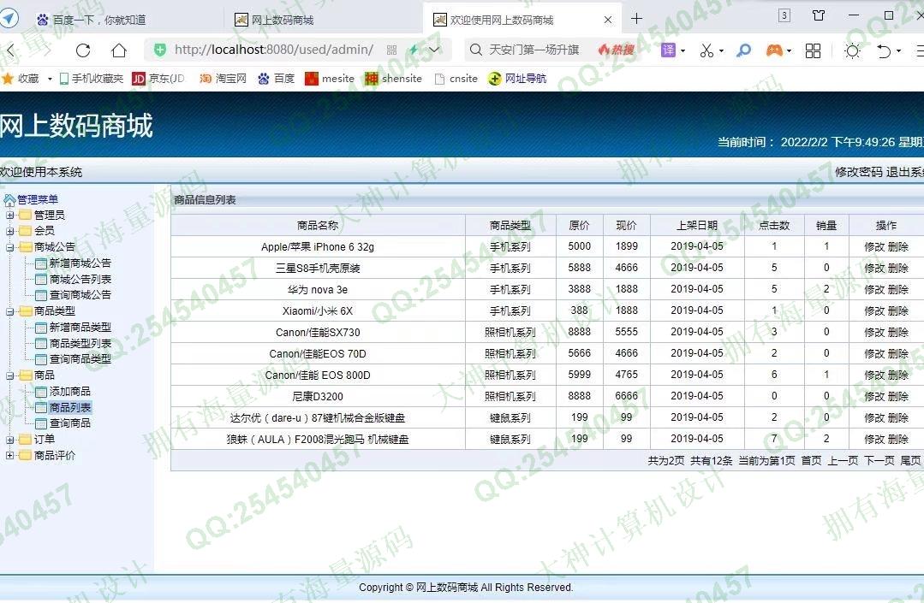Expand the 管理员 tree node
Viewport: 924px width, 603px height.
coord(9,216)
